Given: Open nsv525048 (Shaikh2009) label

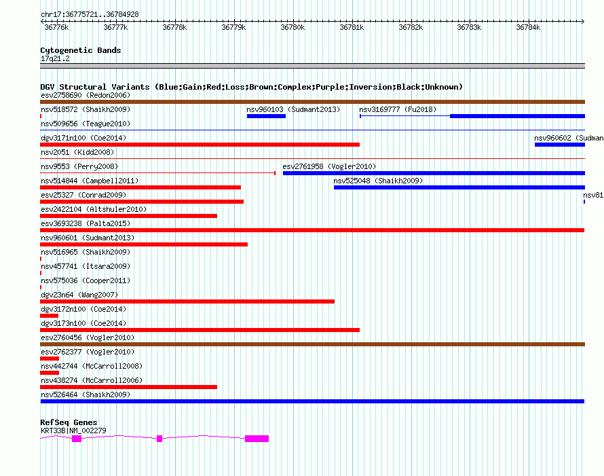Looking at the screenshot, I should (x=378, y=181).
